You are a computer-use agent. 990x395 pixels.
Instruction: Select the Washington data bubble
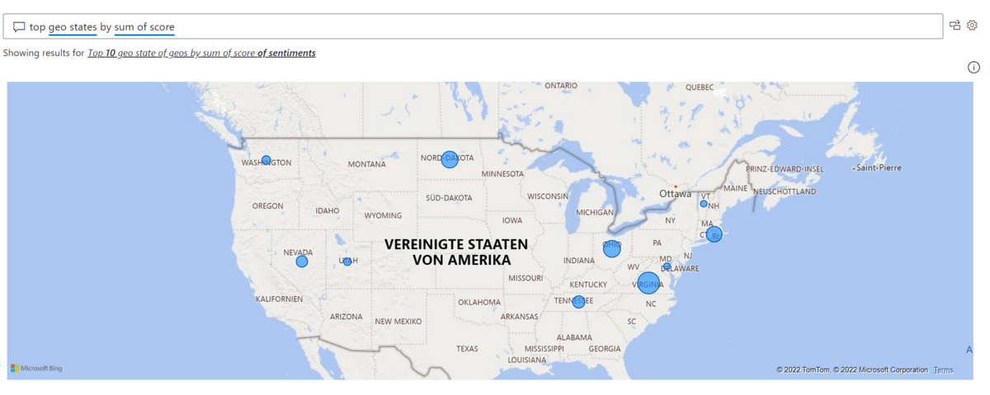pos(266,161)
